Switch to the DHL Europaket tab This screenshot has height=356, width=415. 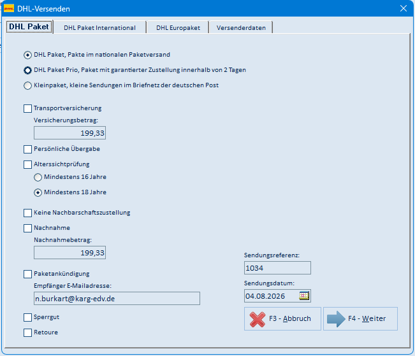(178, 27)
